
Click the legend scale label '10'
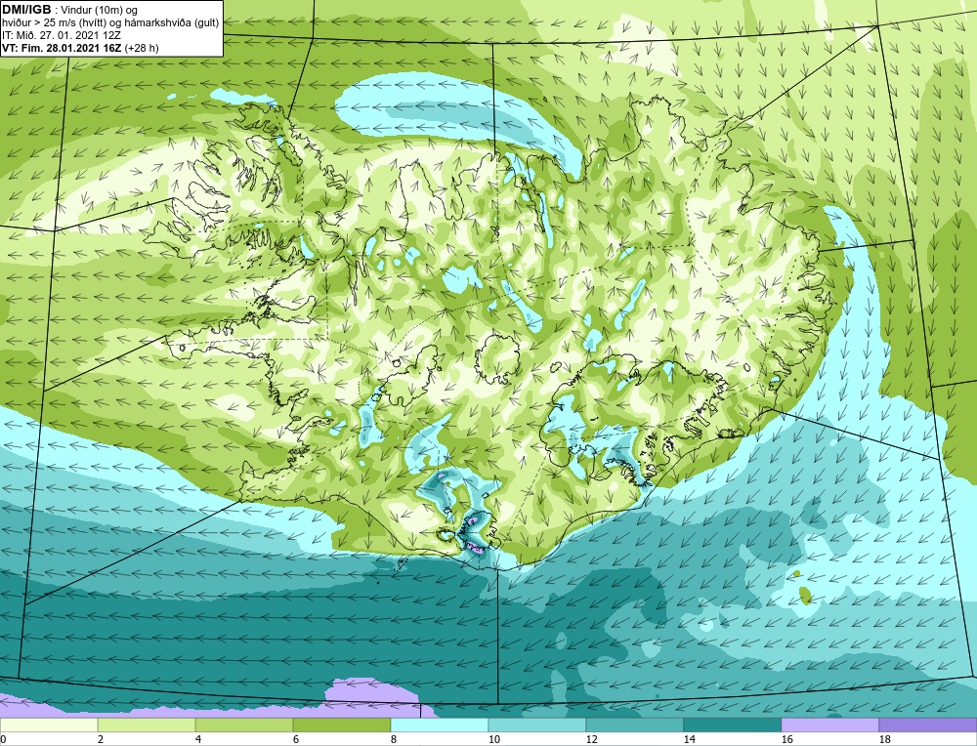(494, 739)
